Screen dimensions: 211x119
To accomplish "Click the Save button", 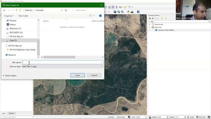I will point(78,75).
